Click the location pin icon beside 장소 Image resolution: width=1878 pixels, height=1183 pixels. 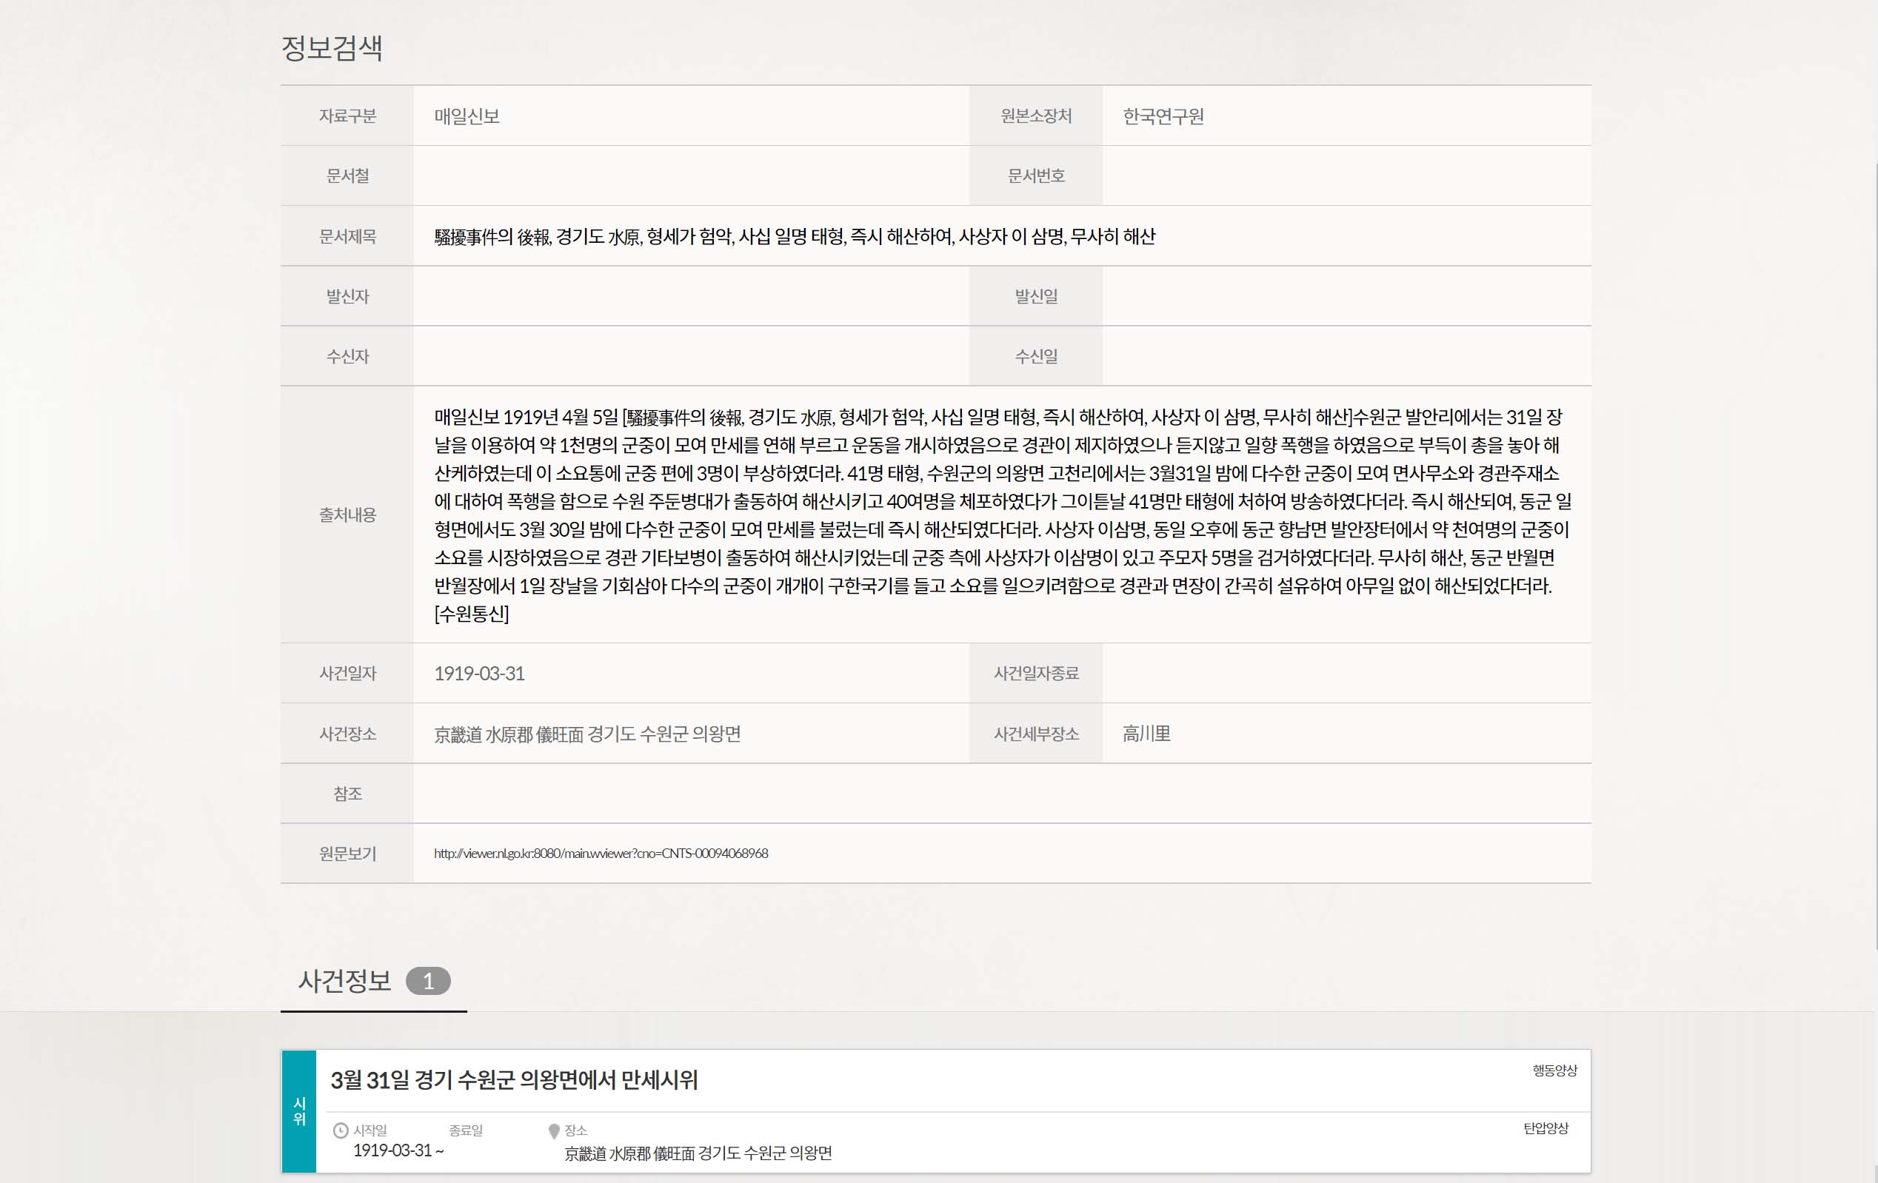point(554,1130)
